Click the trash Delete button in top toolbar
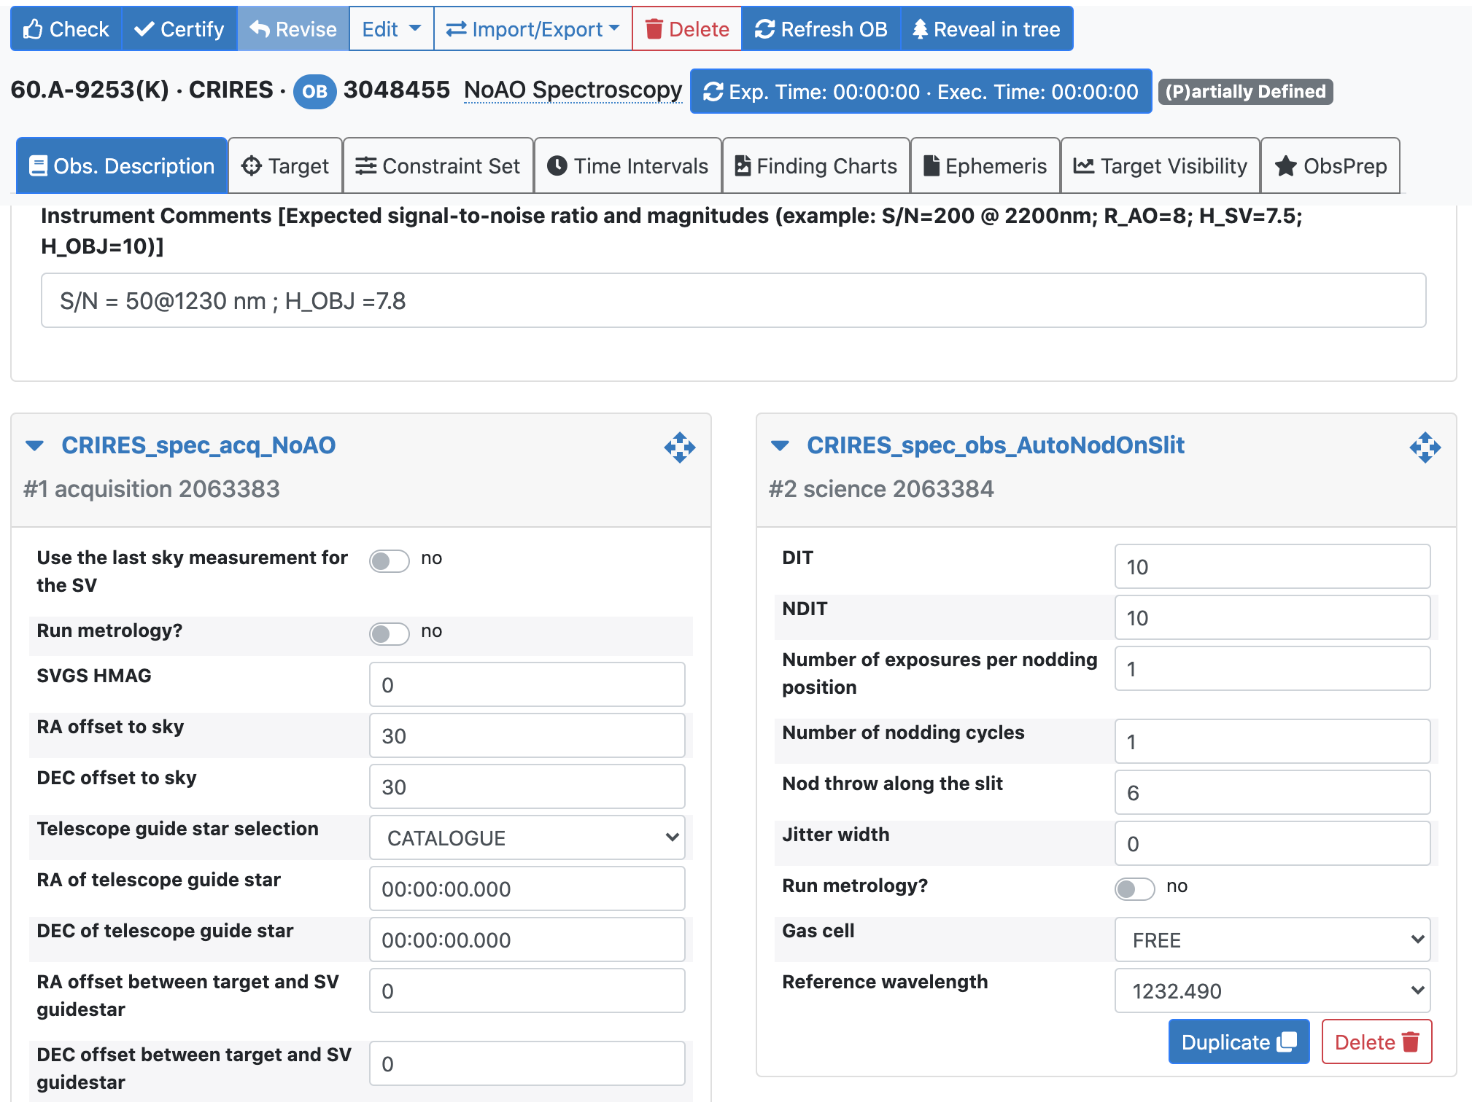 687,29
